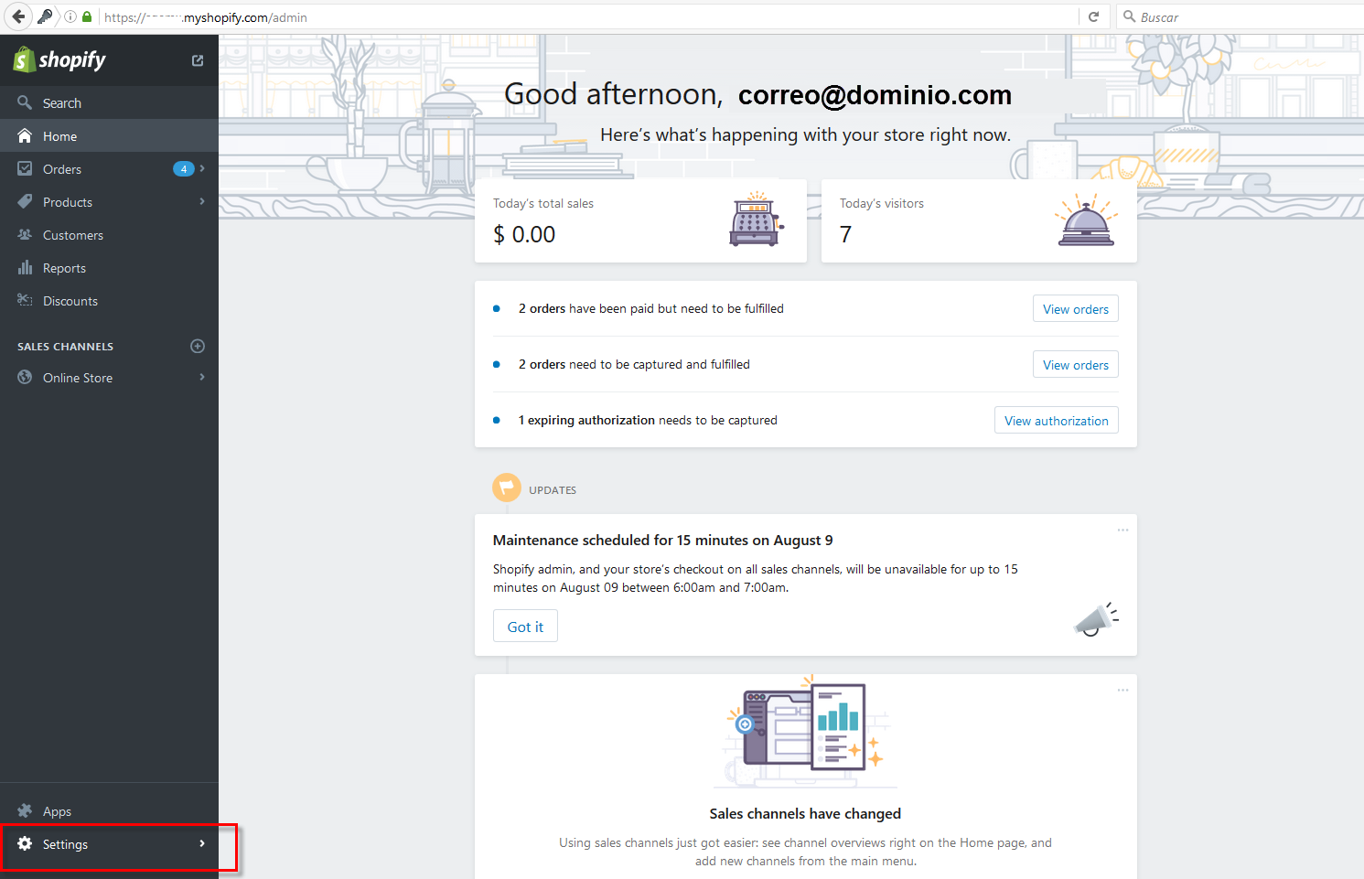1364x879 pixels.
Task: Click View orders for paid orders
Action: click(1075, 309)
